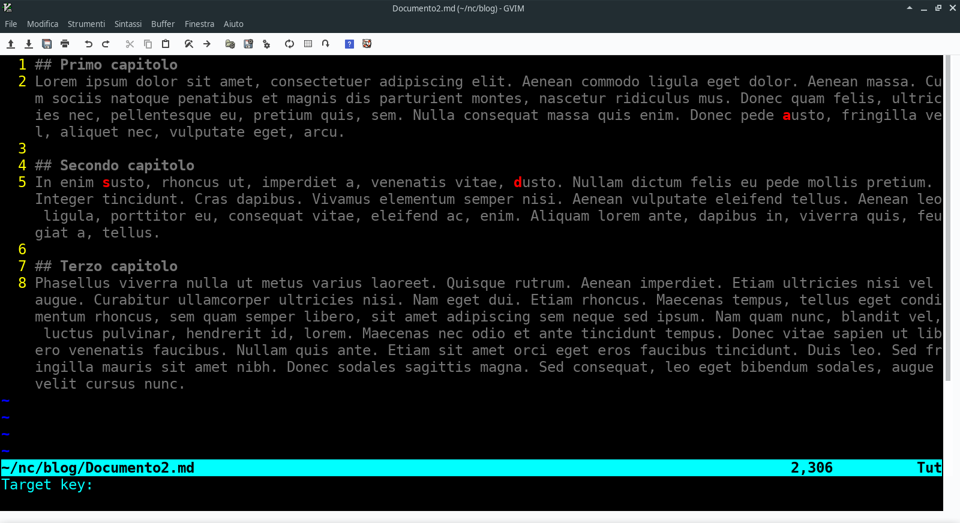This screenshot has width=960, height=523.
Task: Click the lifebuoy find-help icon
Action: click(367, 44)
